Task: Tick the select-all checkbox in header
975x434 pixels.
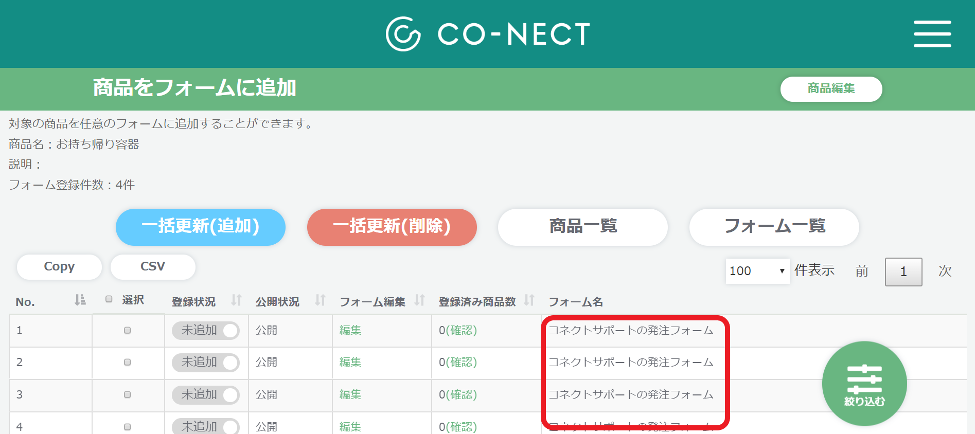Action: tap(109, 299)
